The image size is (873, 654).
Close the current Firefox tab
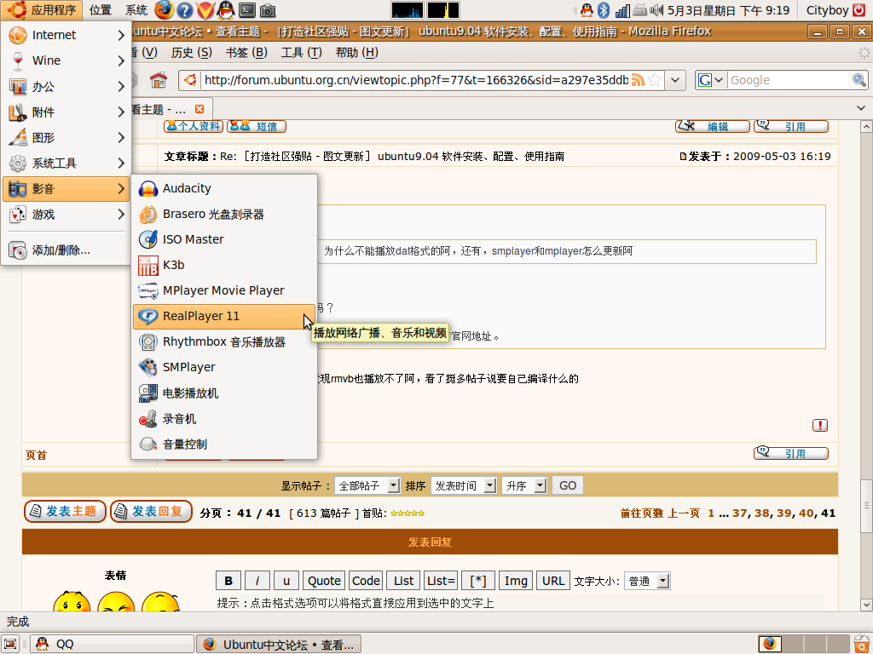click(x=199, y=109)
